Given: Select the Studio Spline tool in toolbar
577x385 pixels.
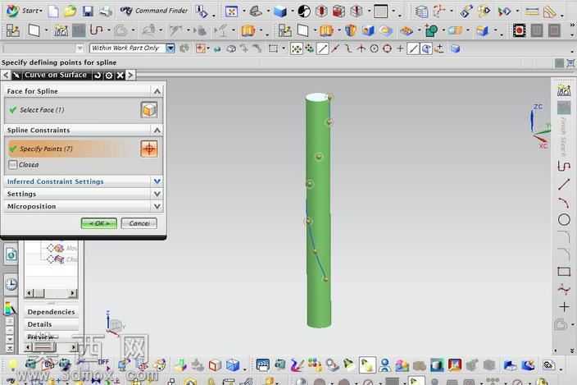Looking at the screenshot, I should (x=97, y=30).
